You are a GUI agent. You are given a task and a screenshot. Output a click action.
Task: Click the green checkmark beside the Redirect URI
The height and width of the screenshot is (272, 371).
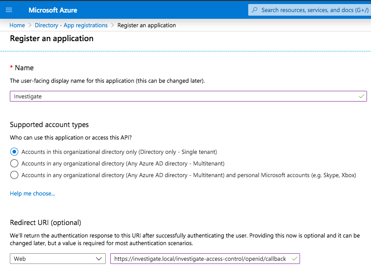[294, 259]
